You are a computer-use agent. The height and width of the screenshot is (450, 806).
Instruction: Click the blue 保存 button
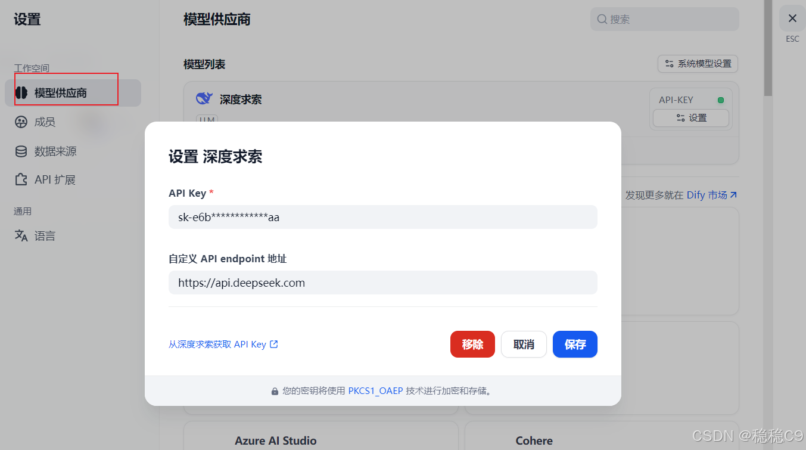(x=575, y=345)
